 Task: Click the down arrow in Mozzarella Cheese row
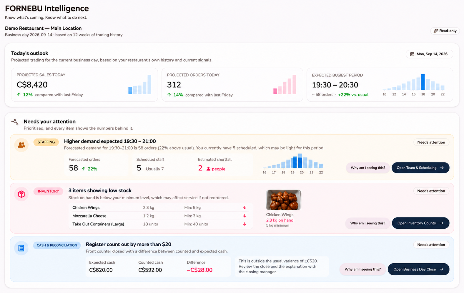pyautogui.click(x=245, y=216)
